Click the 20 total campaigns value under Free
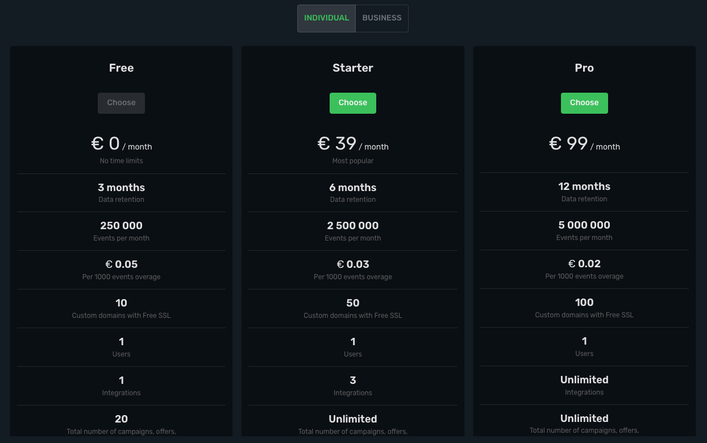 pos(121,419)
